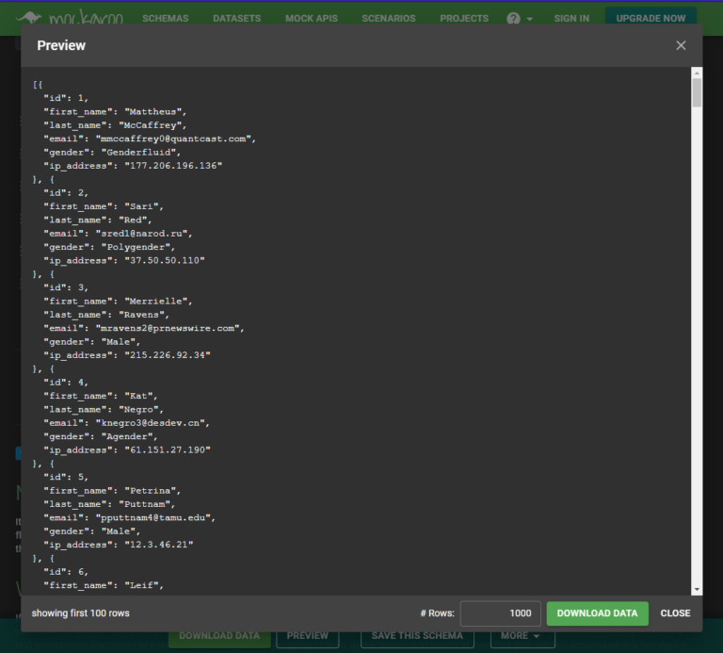Image resolution: width=723 pixels, height=653 pixels.
Task: Click the IP address "177.206.196.136"
Action: (173, 166)
